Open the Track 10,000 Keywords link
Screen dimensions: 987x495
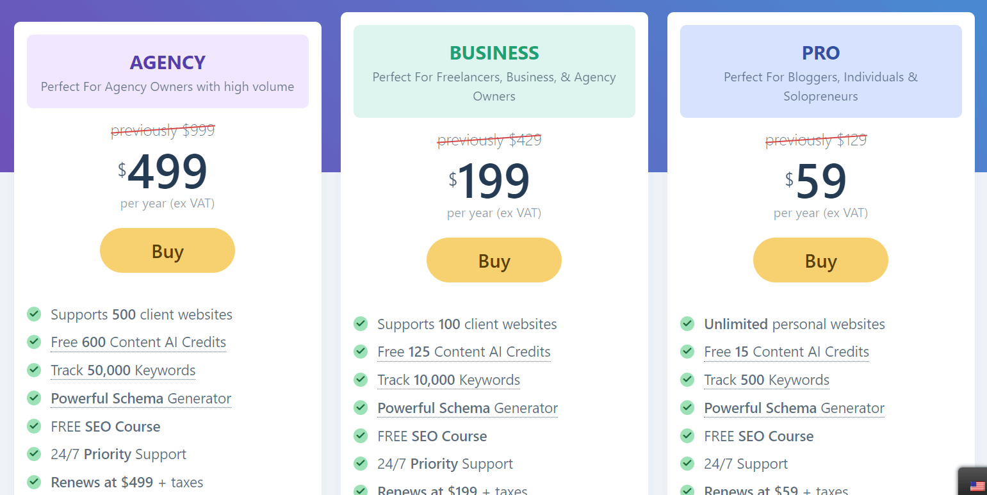[x=448, y=379]
